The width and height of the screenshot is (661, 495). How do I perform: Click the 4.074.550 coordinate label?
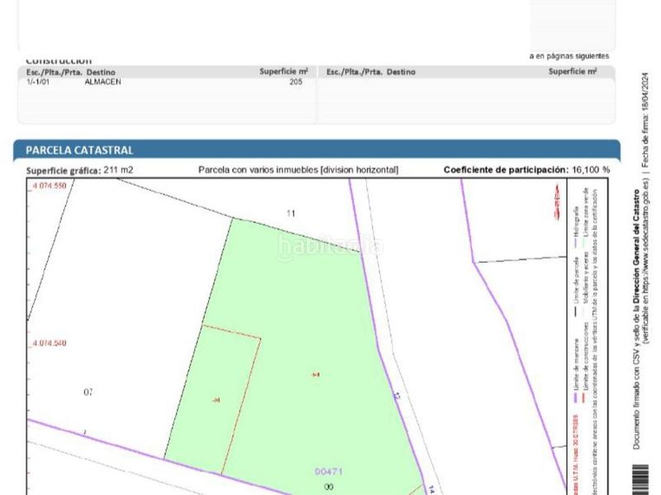pos(49,187)
